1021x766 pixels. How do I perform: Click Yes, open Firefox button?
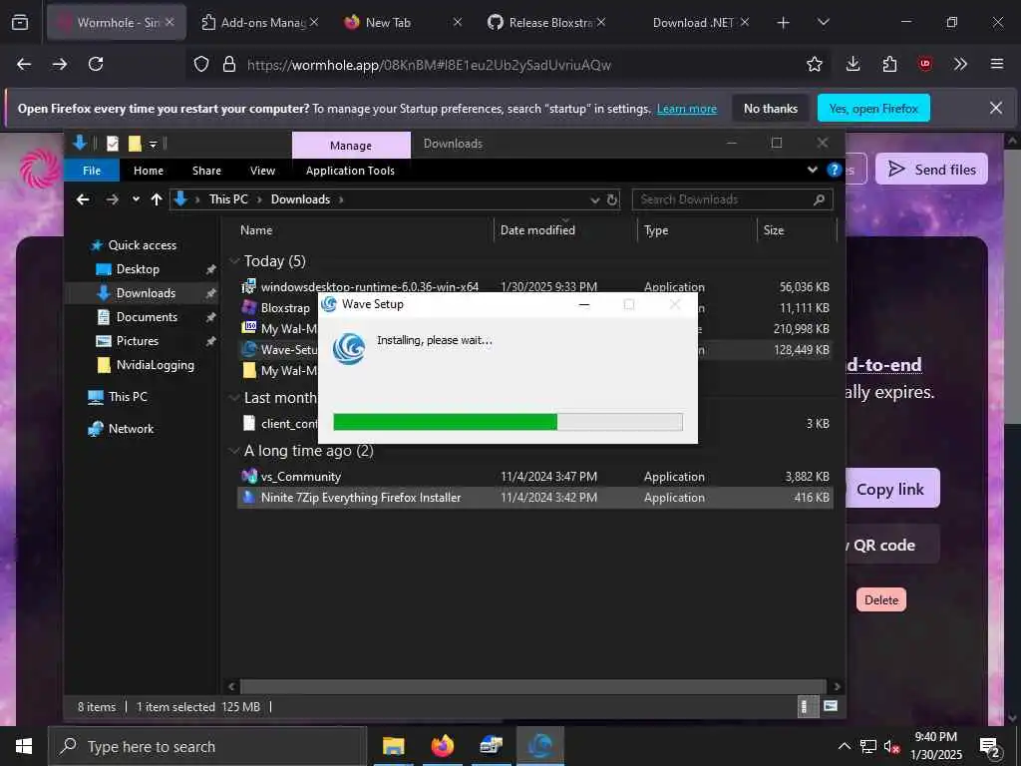(873, 108)
